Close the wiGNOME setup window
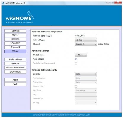Viewport: 123px width, 118px height. (118, 2)
